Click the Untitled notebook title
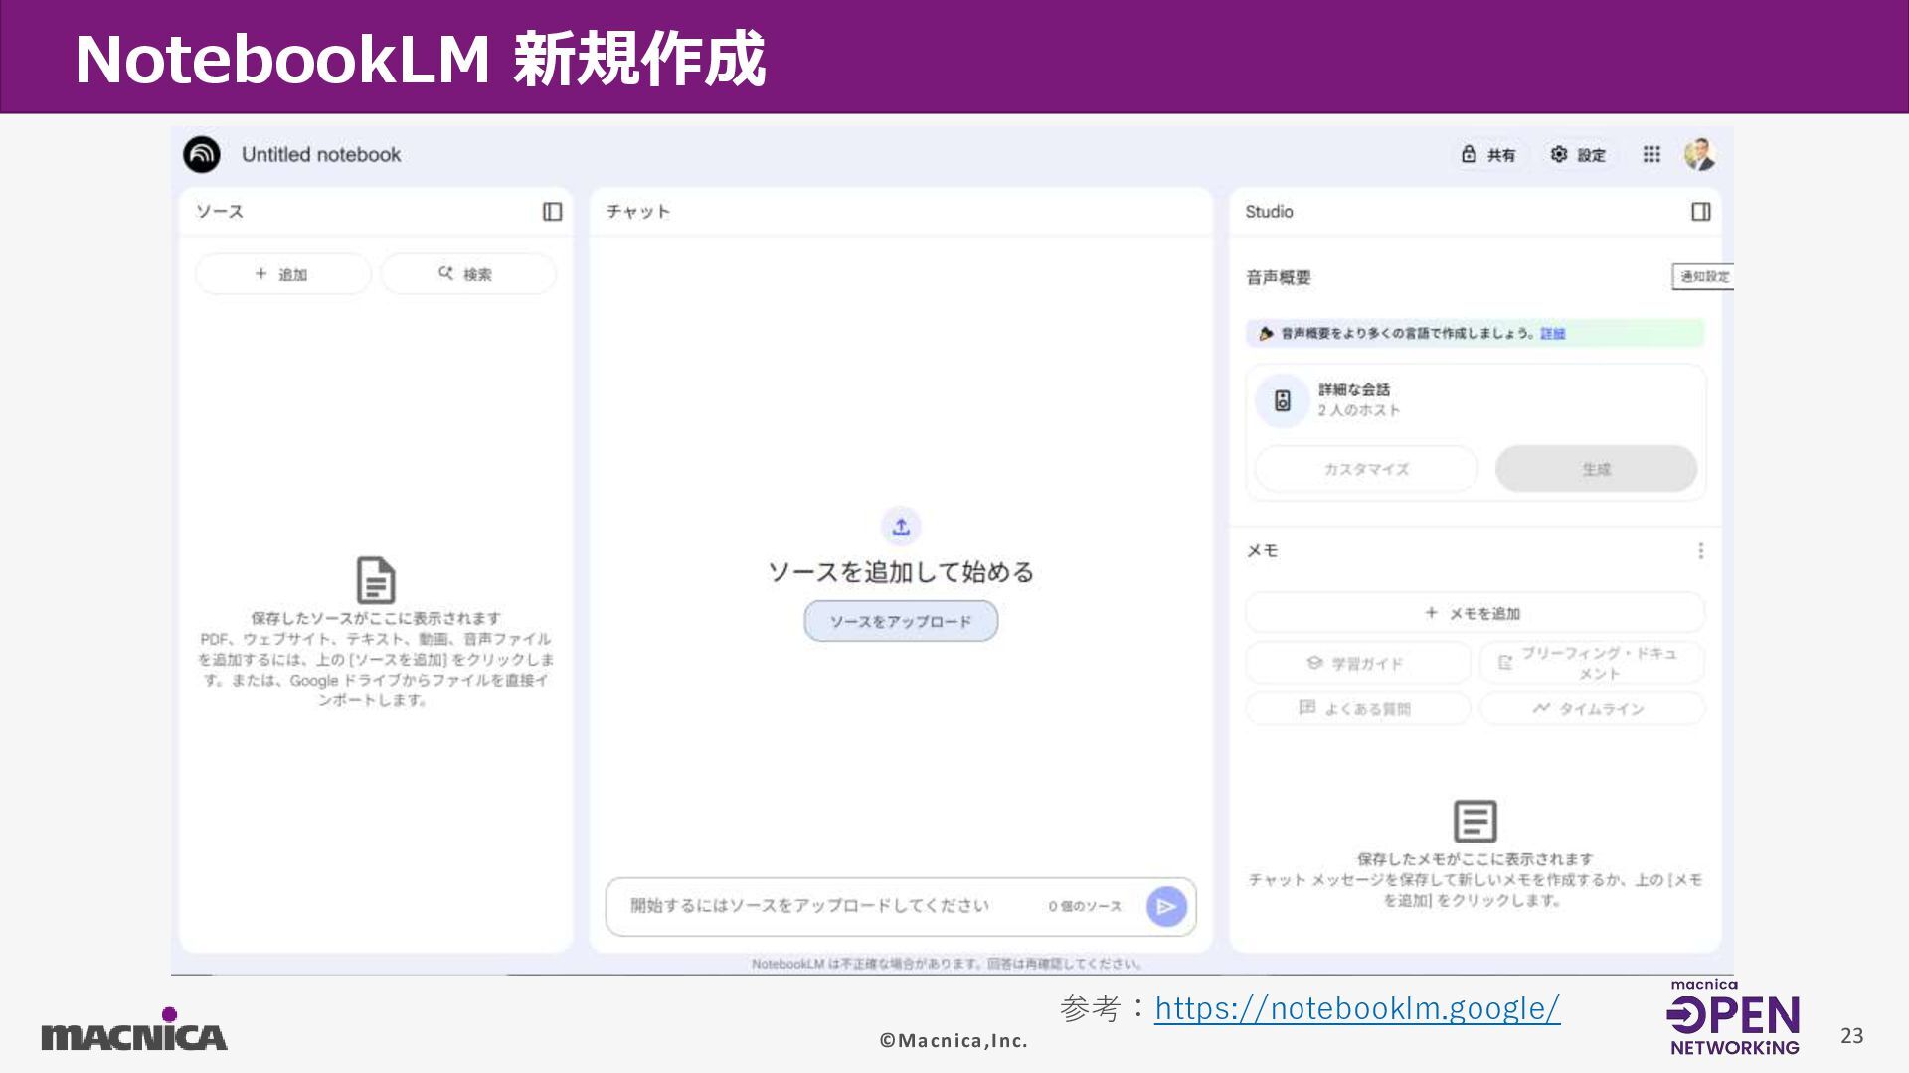This screenshot has height=1073, width=1909. point(320,154)
